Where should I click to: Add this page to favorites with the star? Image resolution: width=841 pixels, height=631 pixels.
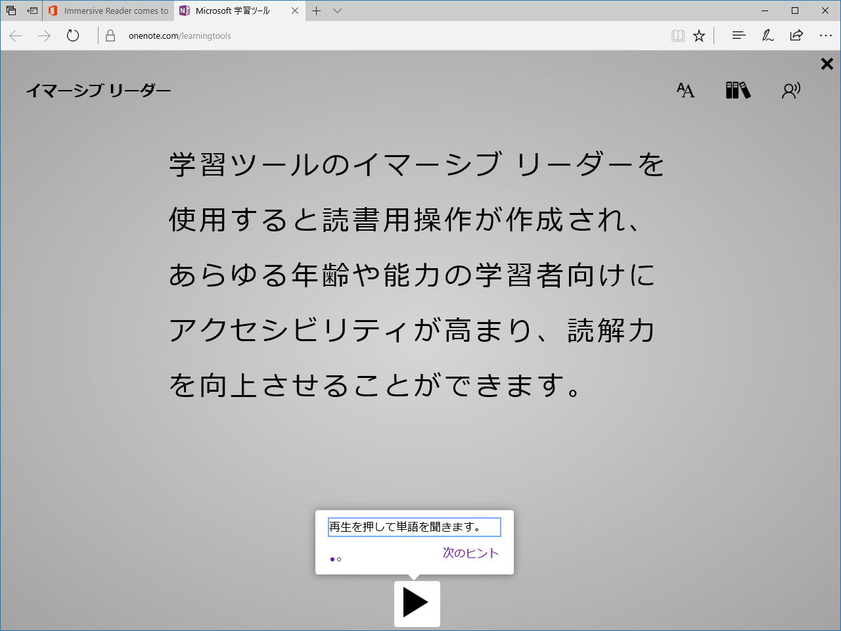pos(699,35)
